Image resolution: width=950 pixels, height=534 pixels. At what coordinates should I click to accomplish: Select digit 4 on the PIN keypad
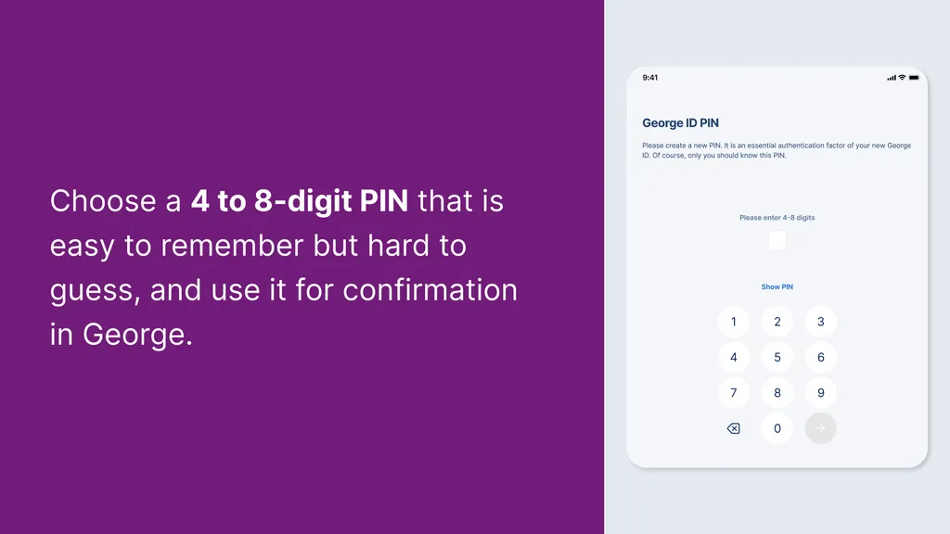[x=733, y=357]
